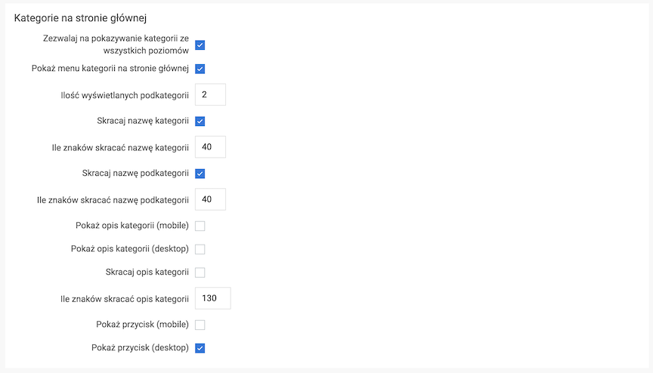This screenshot has height=373, width=653.
Task: Click the 'Ile znaków skracać opis kategorii' label
Action: [125, 299]
